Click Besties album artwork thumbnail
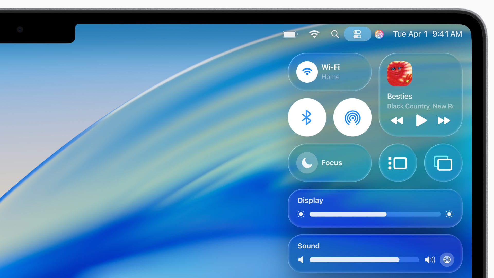 click(400, 74)
